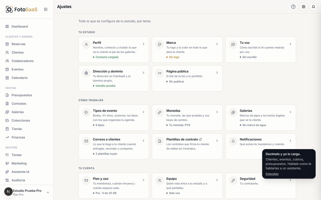Click the Tipos de evento tag icon
This screenshot has height=200, width=321.
click(x=86, y=113)
